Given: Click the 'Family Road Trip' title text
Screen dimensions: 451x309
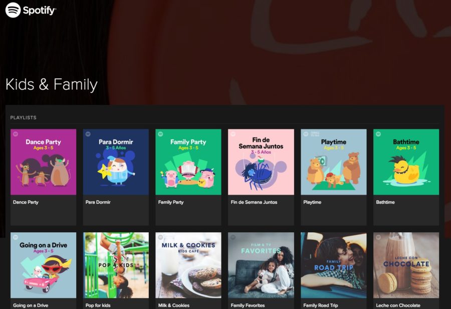Looking at the screenshot, I should pyautogui.click(x=320, y=305).
